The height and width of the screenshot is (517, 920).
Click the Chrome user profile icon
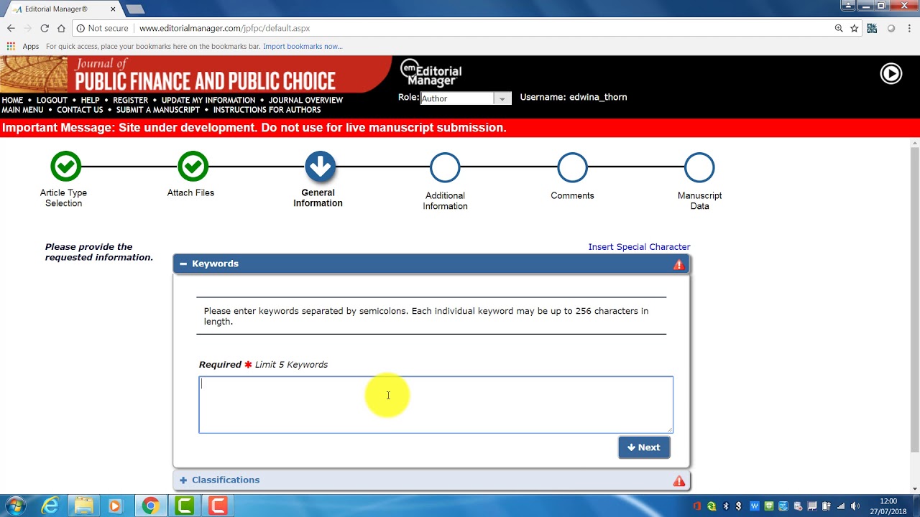(848, 6)
